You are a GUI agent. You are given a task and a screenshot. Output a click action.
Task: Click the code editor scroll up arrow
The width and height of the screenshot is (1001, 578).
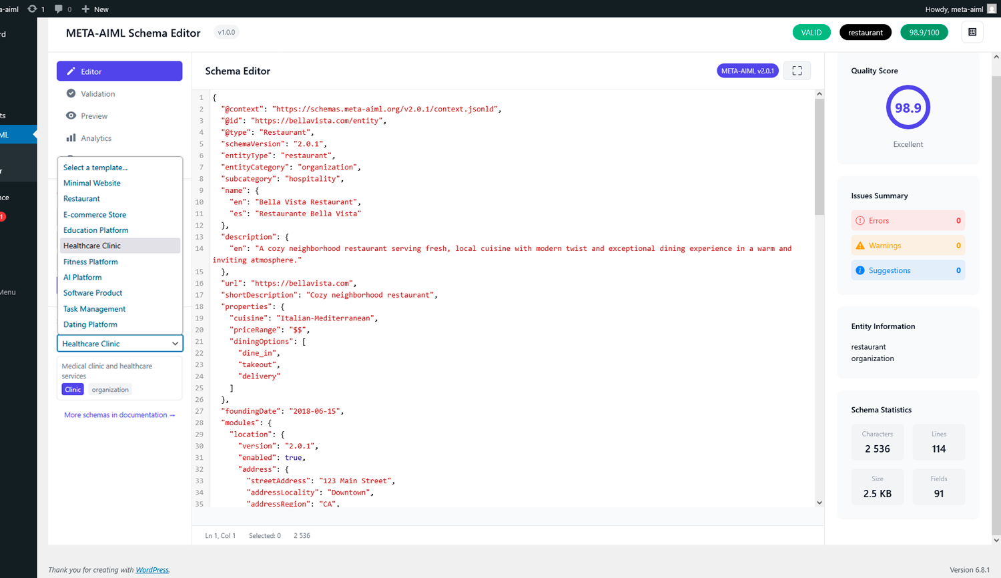point(819,94)
